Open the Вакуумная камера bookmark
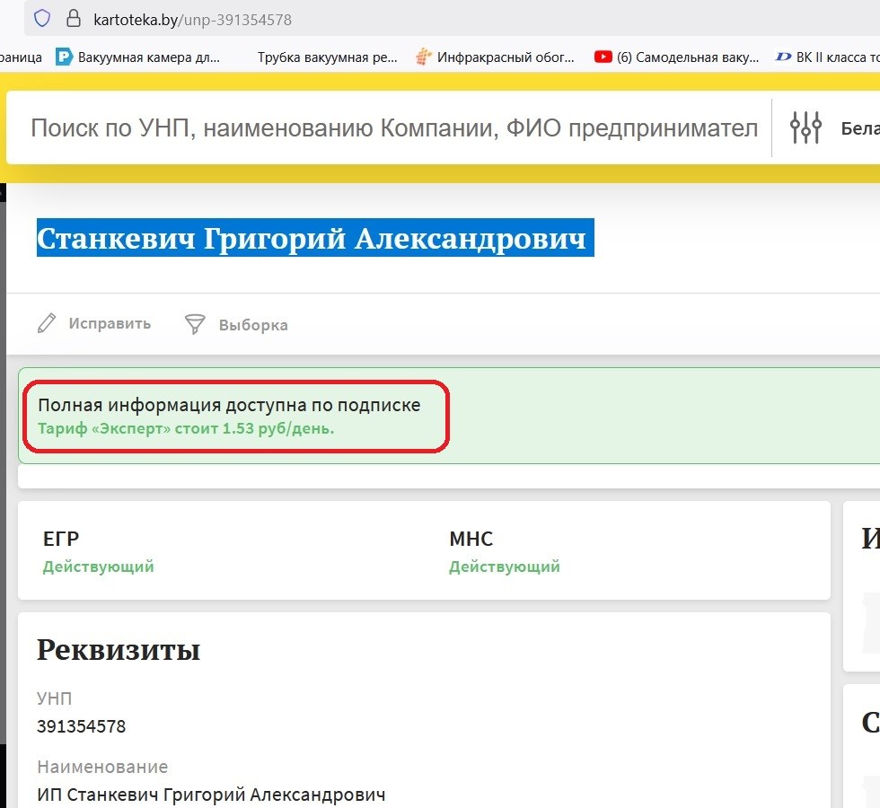880x808 pixels. (x=137, y=57)
